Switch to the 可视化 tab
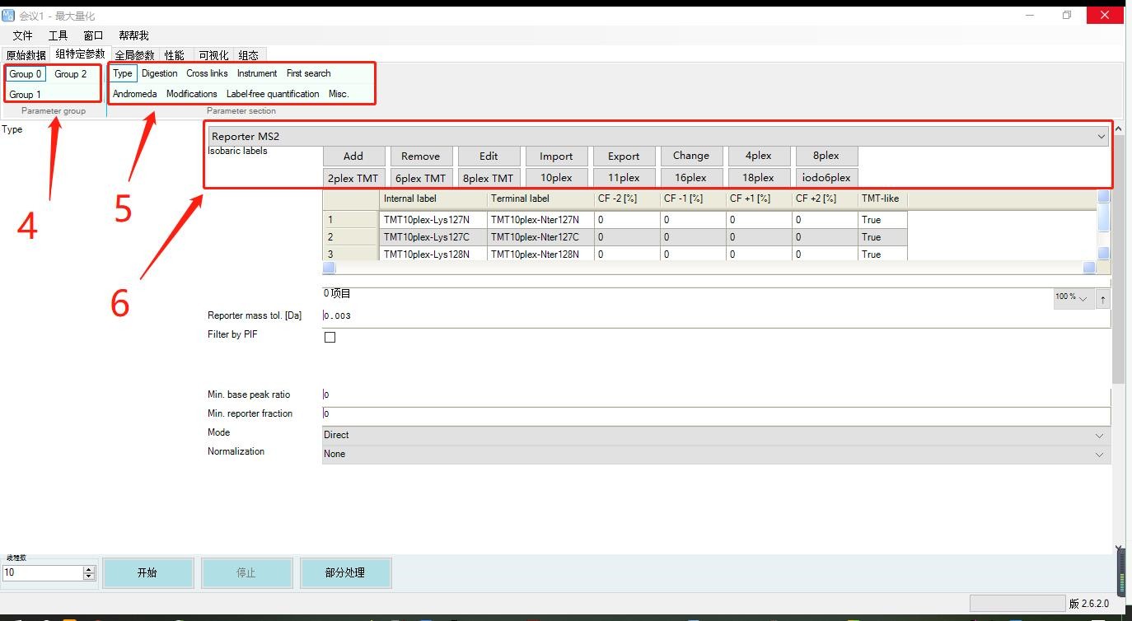This screenshot has width=1132, height=621. pos(213,55)
